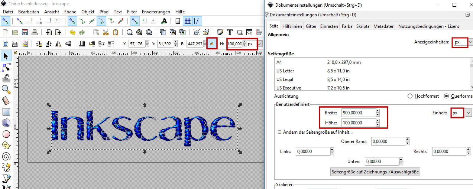Switch to the Hilfslinien tab
This screenshot has height=189, width=473.
tap(292, 26)
